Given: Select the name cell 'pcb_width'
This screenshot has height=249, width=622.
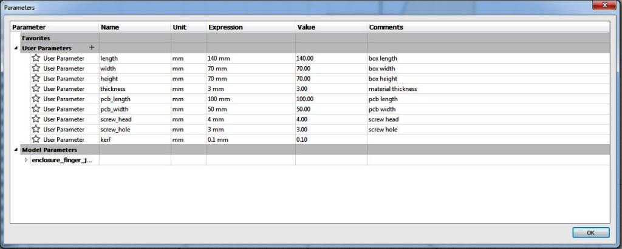Looking at the screenshot, I should point(135,109).
